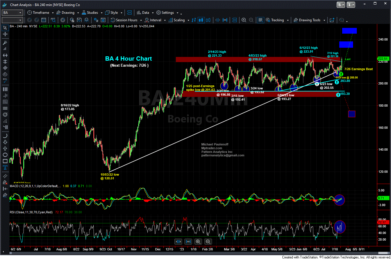Screen dimensions: 391x259
Task: Click the chat bubble icon in second toolbar
Action: pyautogui.click(x=342, y=20)
